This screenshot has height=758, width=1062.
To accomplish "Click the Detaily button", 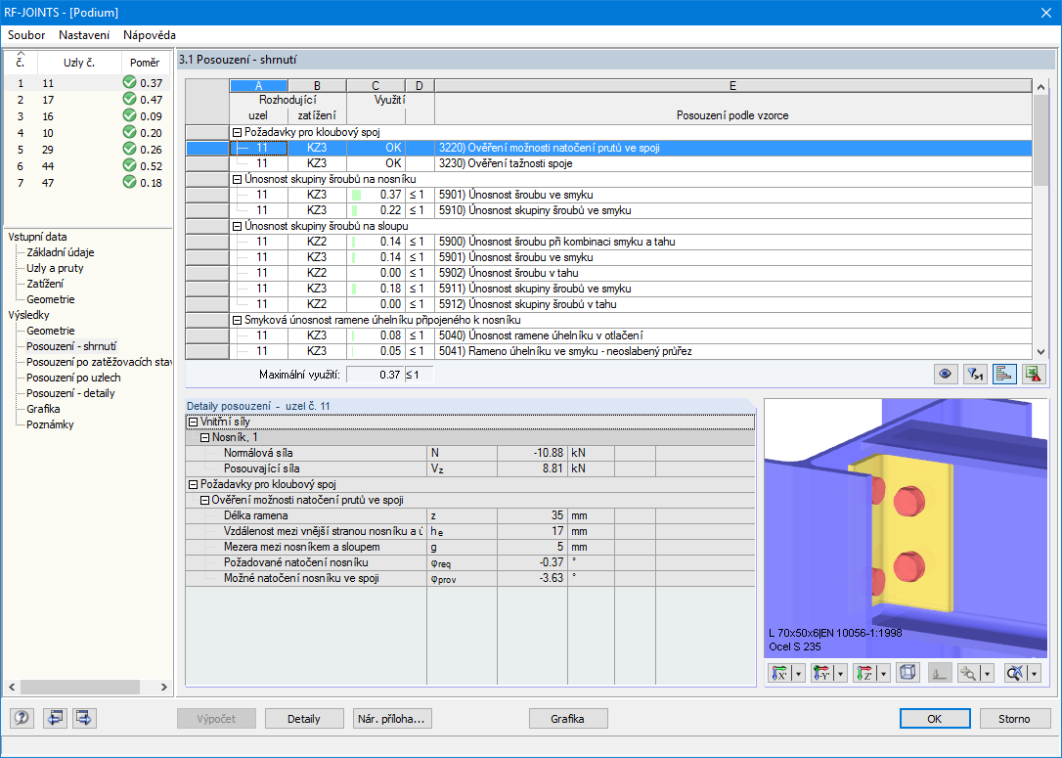I will tap(303, 719).
